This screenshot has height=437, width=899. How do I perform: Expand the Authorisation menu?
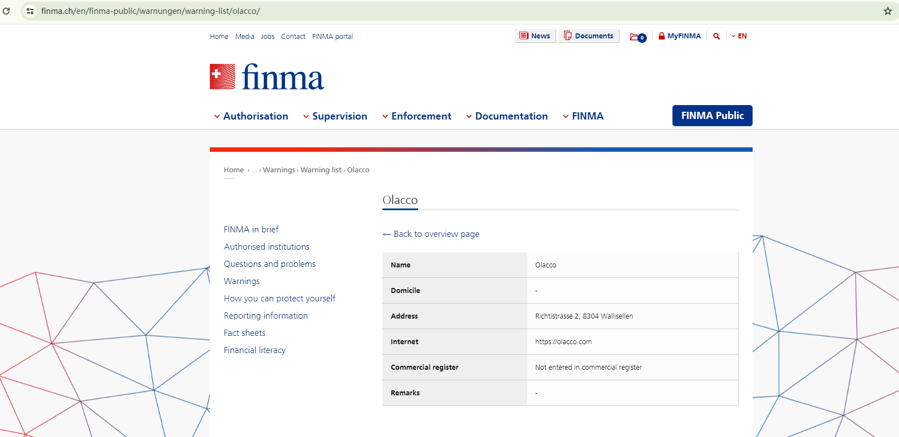[x=251, y=116]
